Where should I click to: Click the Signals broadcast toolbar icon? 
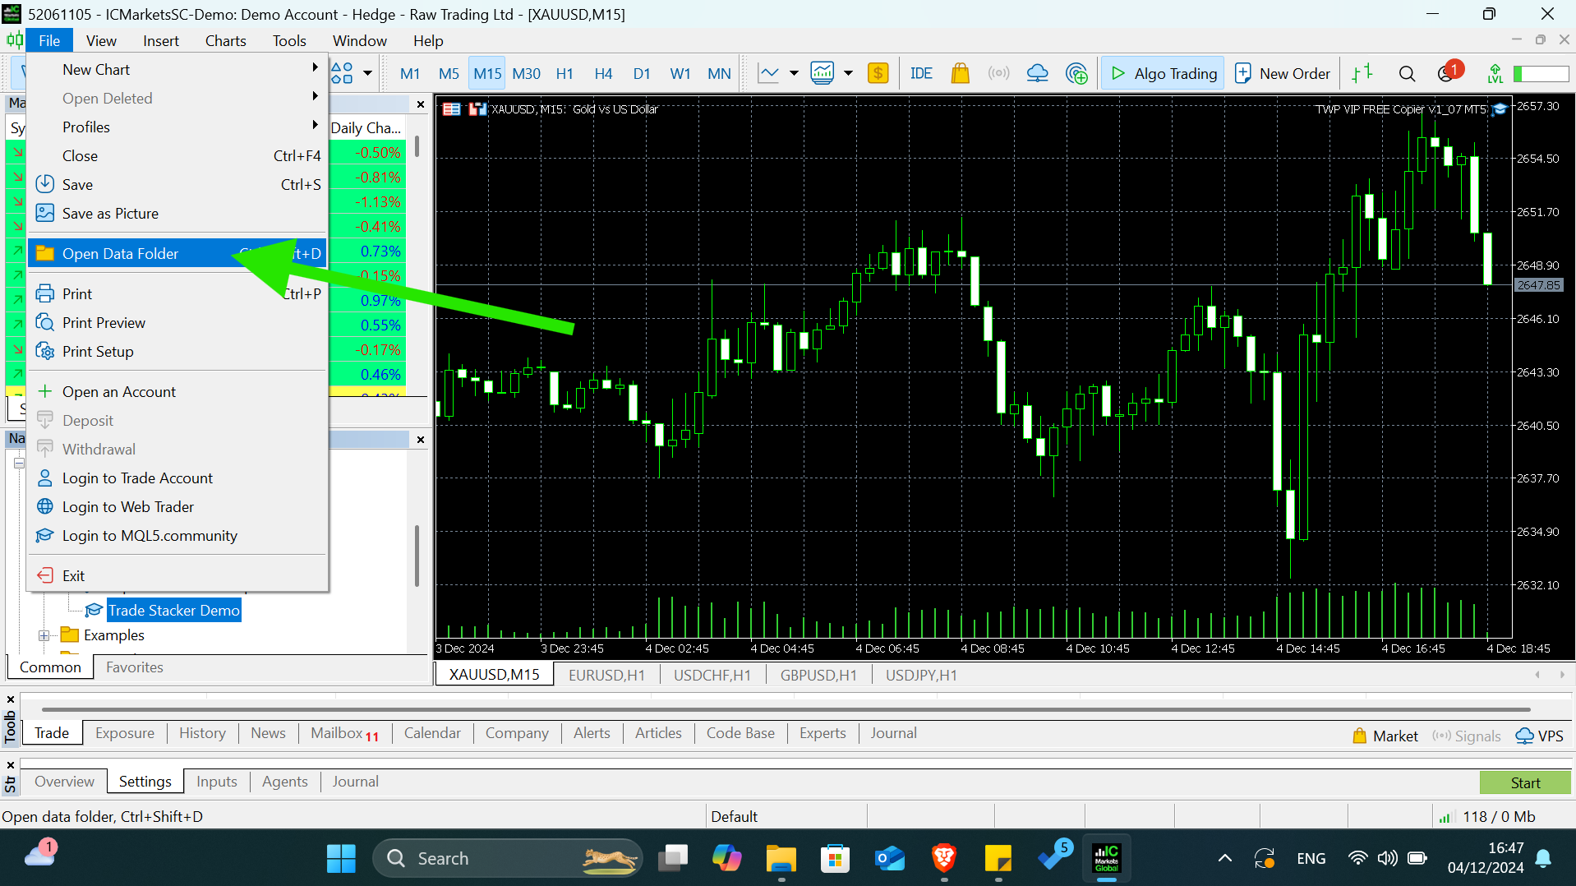tap(998, 73)
